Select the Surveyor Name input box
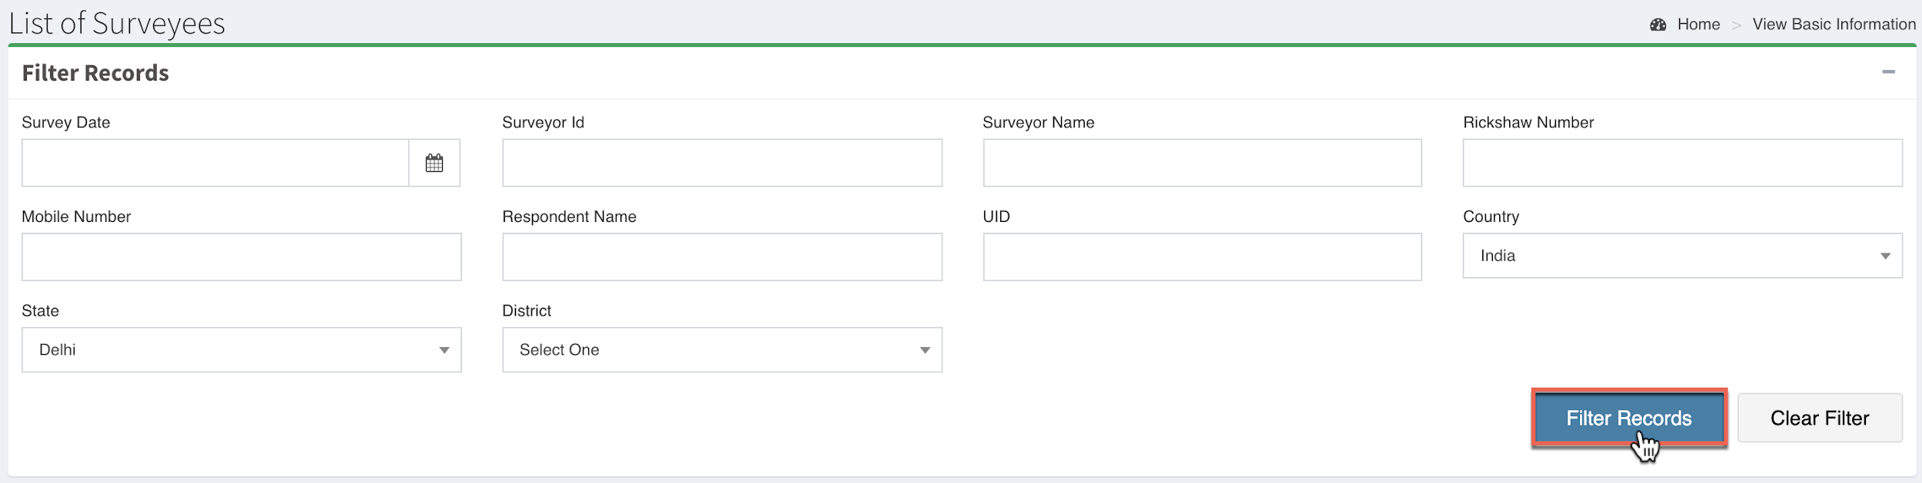This screenshot has width=1922, height=483. [1202, 163]
